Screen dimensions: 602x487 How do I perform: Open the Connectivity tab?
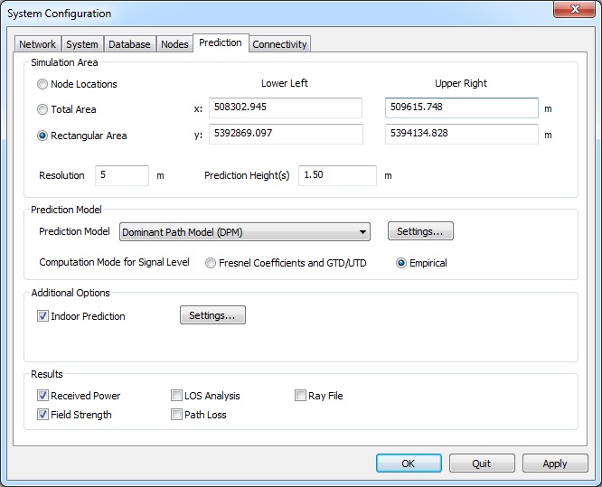point(279,44)
